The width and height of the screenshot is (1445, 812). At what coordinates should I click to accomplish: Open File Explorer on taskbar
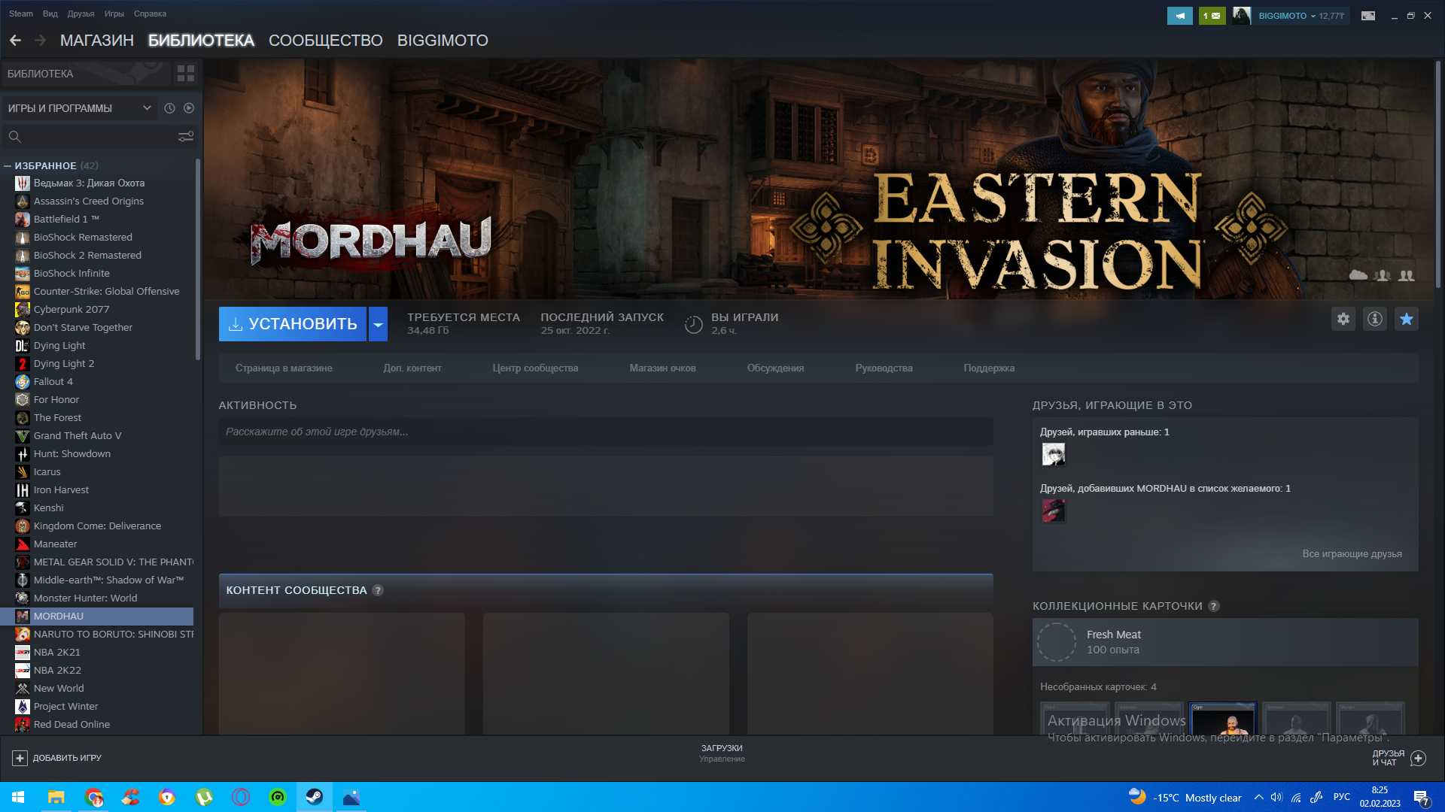[56, 797]
